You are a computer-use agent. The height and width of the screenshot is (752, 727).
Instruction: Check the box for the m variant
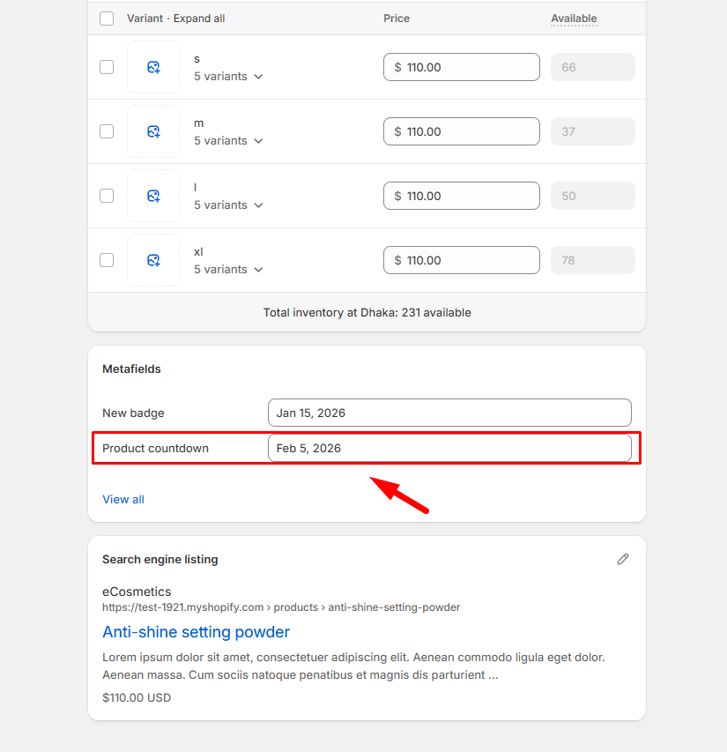click(107, 131)
